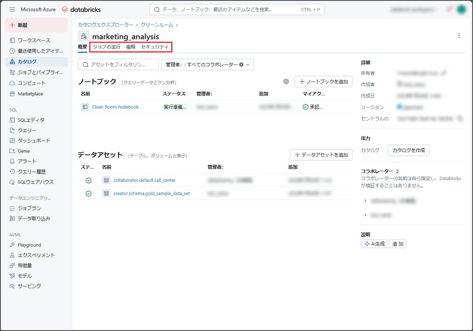Switch to the 権限 tab
473x331 pixels.
tap(131, 47)
